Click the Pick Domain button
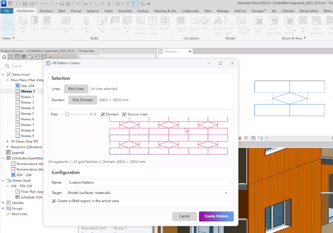The image size is (333, 233). 83,100
